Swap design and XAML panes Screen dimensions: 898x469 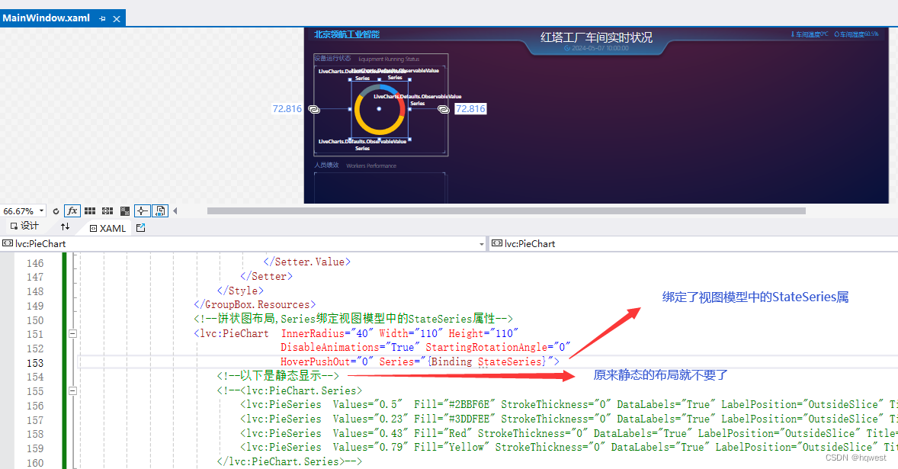(x=66, y=226)
